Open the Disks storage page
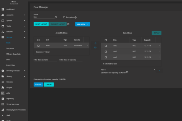 [8, 60]
